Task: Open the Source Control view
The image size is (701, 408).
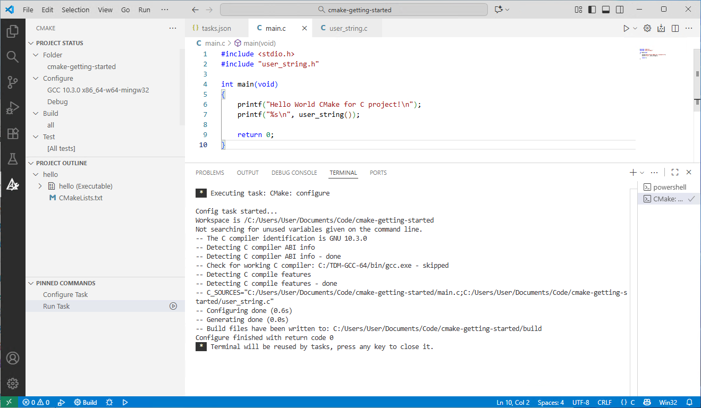Action: [x=13, y=82]
